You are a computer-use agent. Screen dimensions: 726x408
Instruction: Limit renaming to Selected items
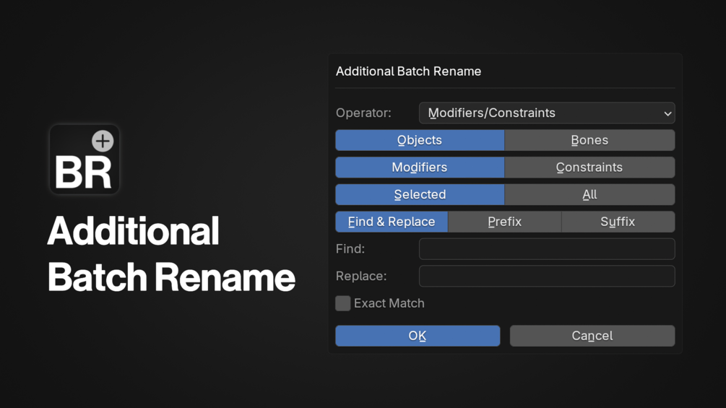420,195
